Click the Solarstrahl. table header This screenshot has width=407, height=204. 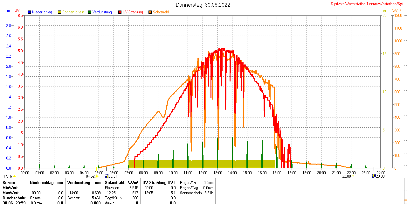(115, 183)
